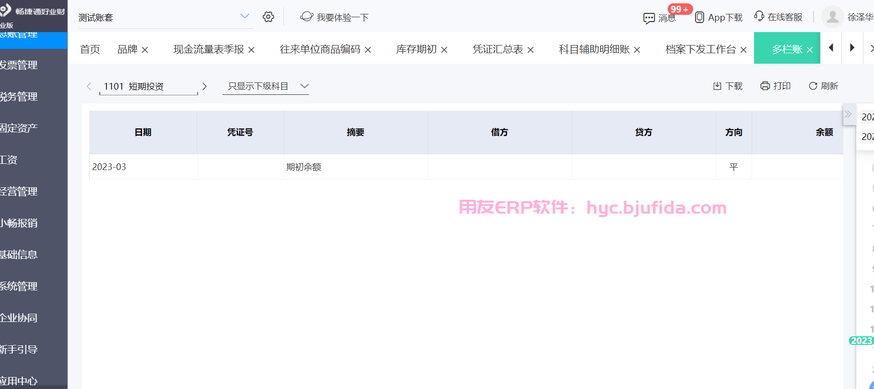
Task: Open 工资 in the sidebar
Action: (9, 160)
